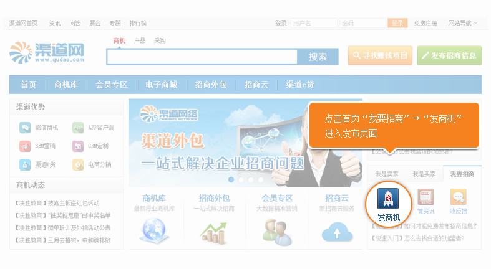This screenshot has height=269, width=491.
Task: Click the 渠道e贷 money bag icon
Action: pos(25,164)
